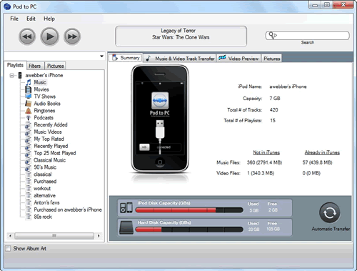Open the dropdown arrow above sidebar tabs
The height and width of the screenshot is (271, 357).
[x=101, y=56]
